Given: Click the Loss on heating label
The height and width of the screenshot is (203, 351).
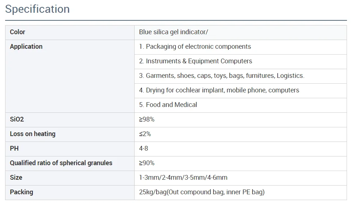Looking at the screenshot, I should point(32,134).
